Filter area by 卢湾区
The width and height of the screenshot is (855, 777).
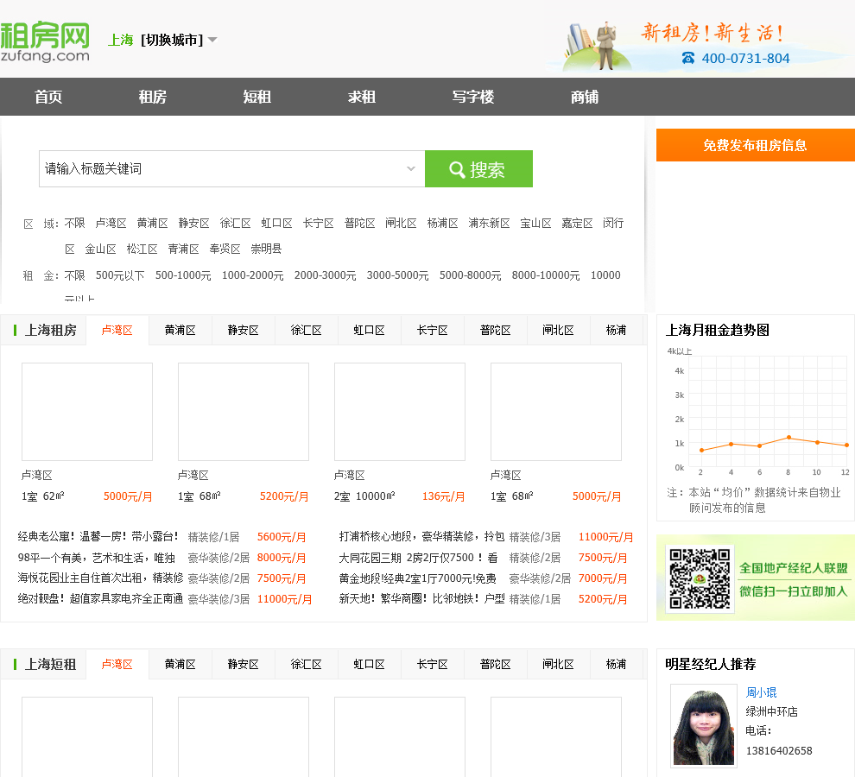pyautogui.click(x=111, y=223)
